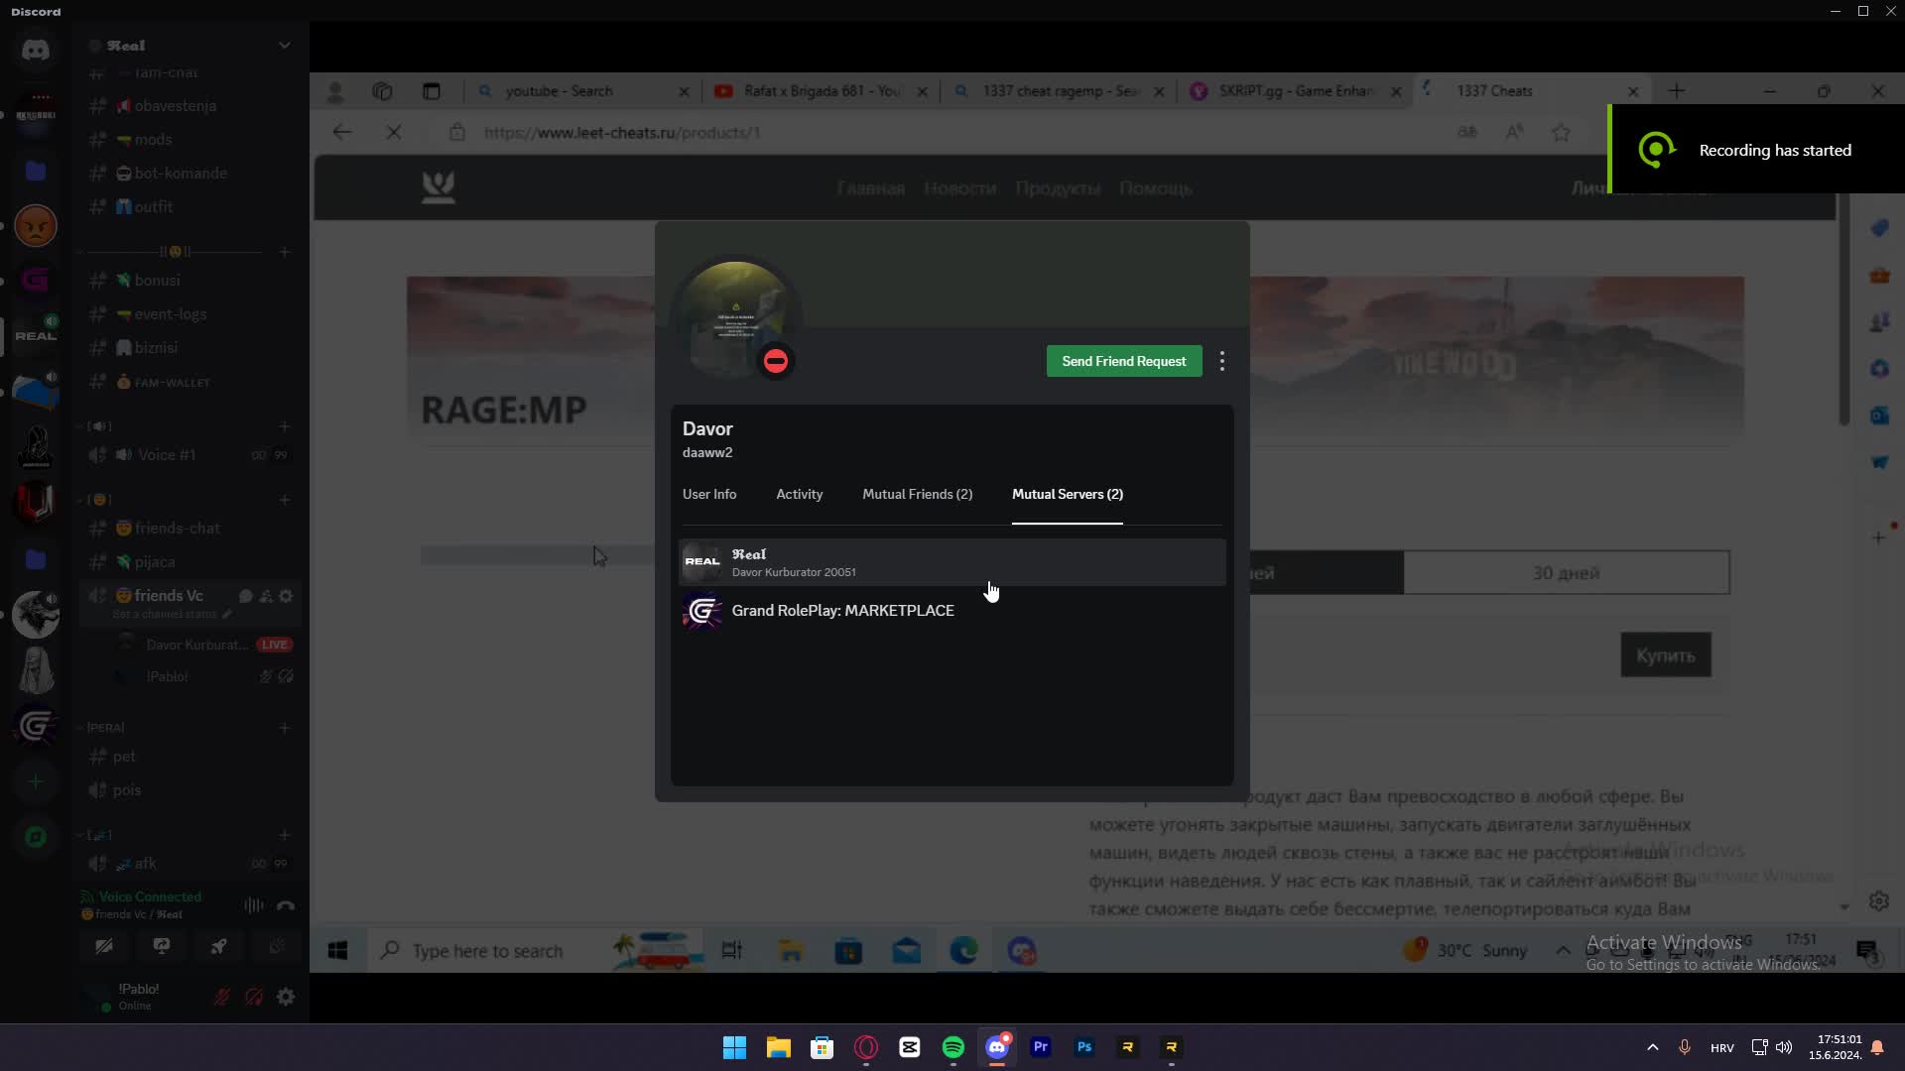Open mods channel
The width and height of the screenshot is (1905, 1071).
pos(190,140)
